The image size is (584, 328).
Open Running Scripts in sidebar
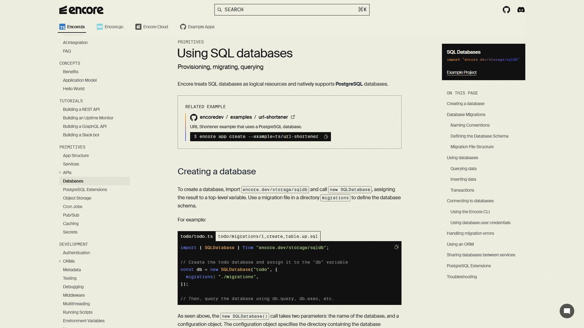click(x=78, y=312)
